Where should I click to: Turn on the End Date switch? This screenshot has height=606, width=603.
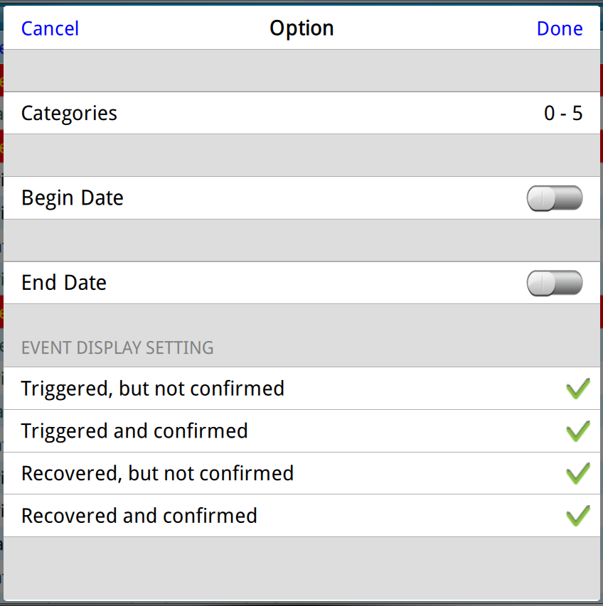(554, 283)
